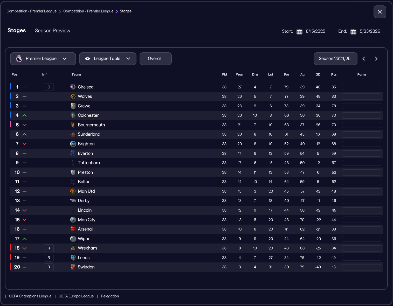Viewport: 393px width, 306px height.
Task: Click the Overall filter button
Action: coord(155,59)
